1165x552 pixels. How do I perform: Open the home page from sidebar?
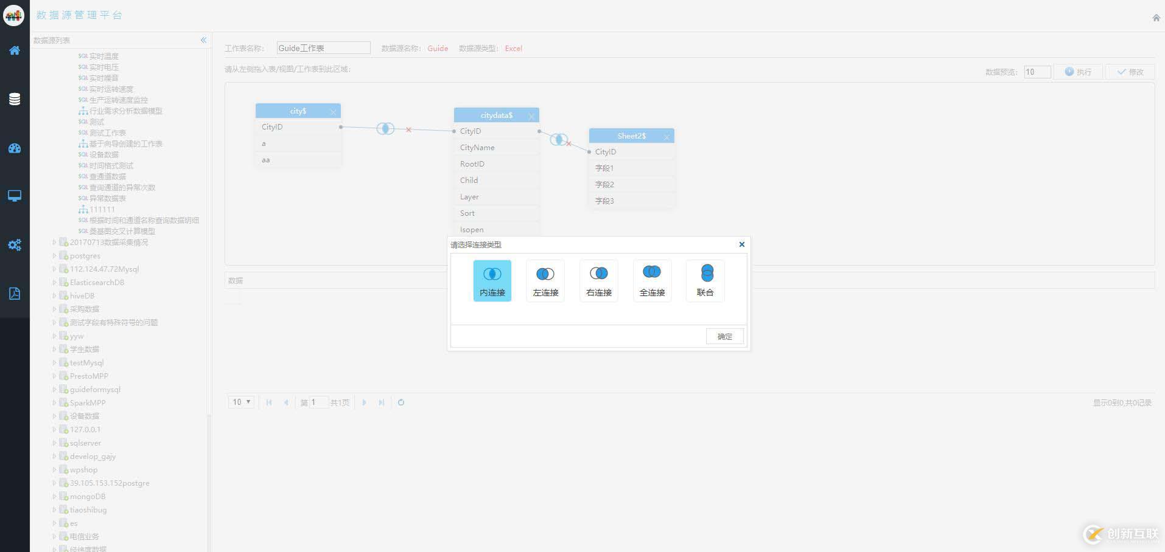click(x=15, y=50)
